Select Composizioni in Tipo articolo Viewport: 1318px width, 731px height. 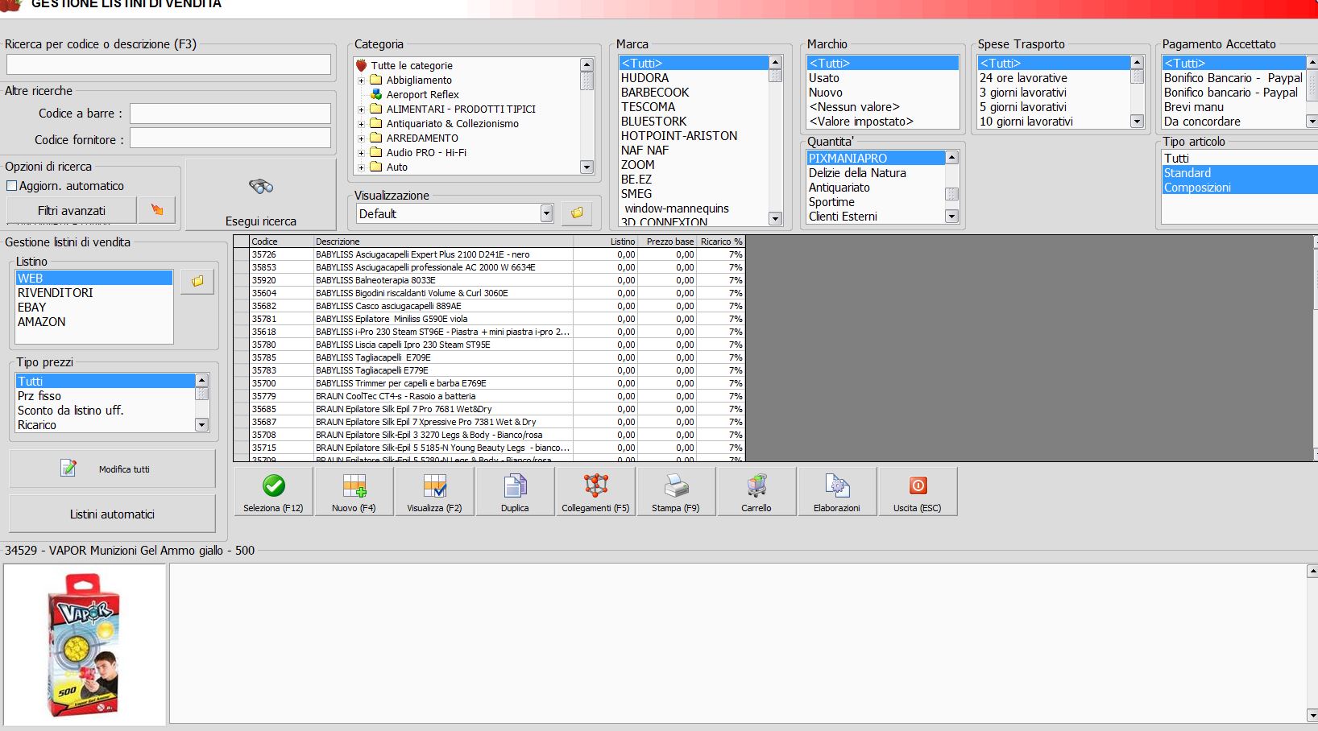pyautogui.click(x=1240, y=188)
